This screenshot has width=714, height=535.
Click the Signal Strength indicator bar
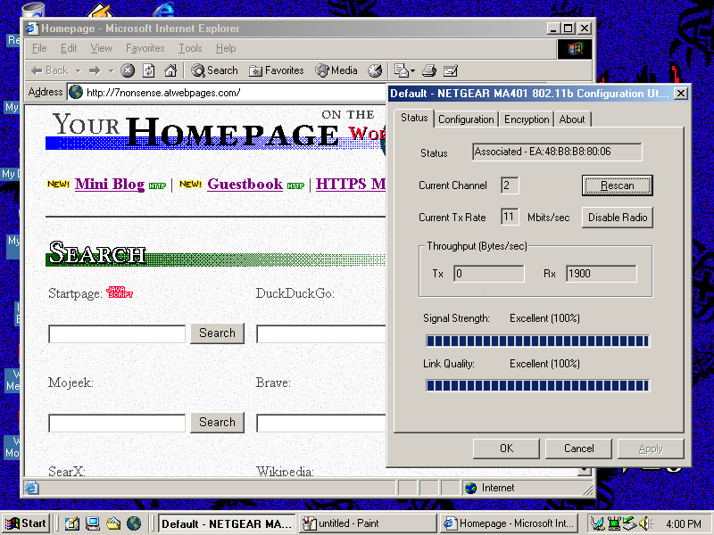(x=536, y=340)
